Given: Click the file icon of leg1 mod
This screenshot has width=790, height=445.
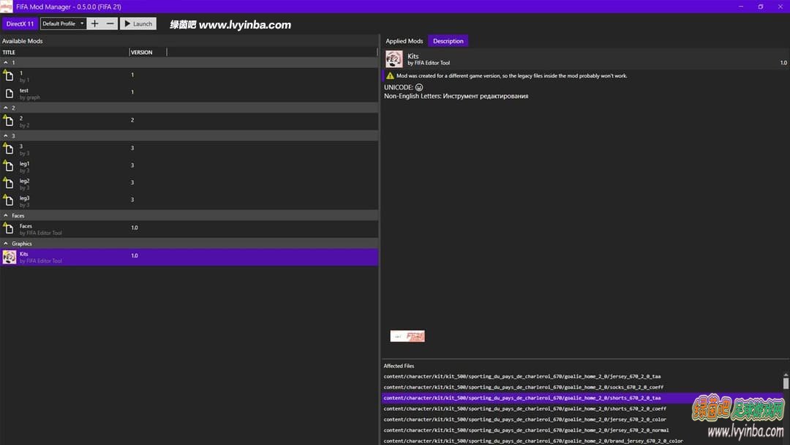Looking at the screenshot, I should (x=9, y=166).
